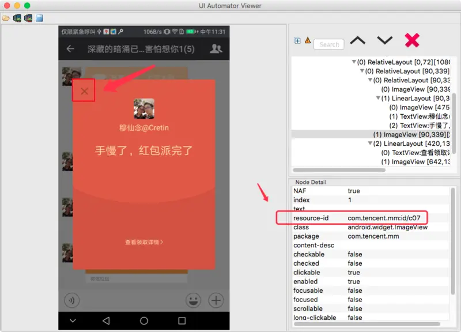This screenshot has width=461, height=332.
Task: Tap the voice input icon in the chat bar
Action: click(x=71, y=300)
